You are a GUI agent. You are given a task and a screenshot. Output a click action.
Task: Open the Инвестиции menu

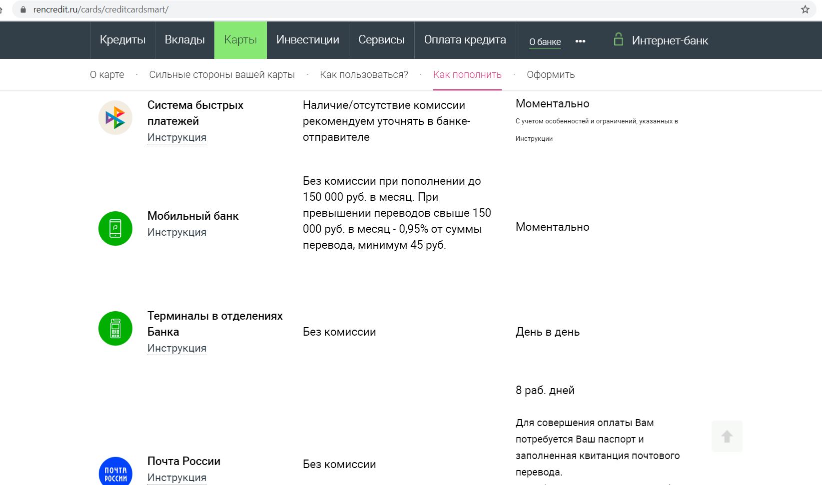(x=308, y=40)
